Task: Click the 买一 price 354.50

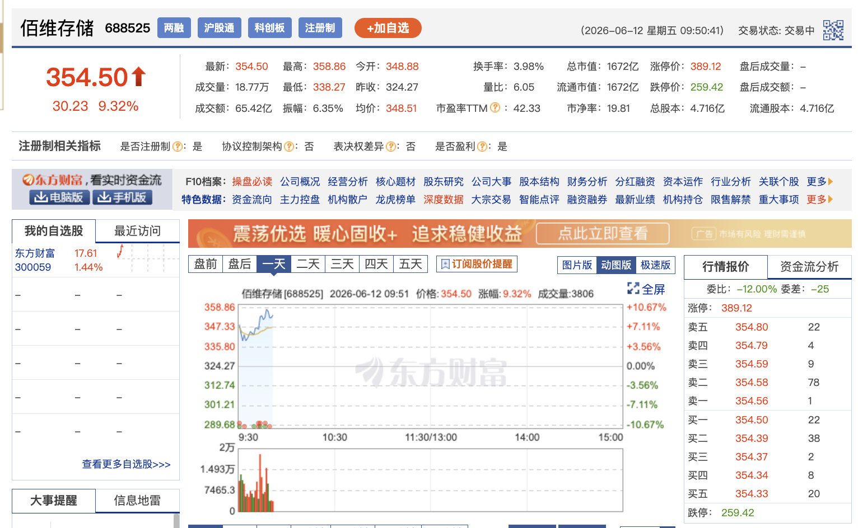Action: 752,420
